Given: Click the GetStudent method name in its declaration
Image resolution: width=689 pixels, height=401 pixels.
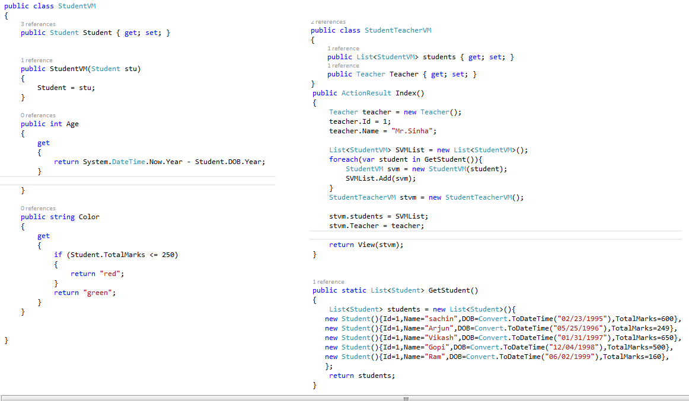Looking at the screenshot, I should point(449,290).
